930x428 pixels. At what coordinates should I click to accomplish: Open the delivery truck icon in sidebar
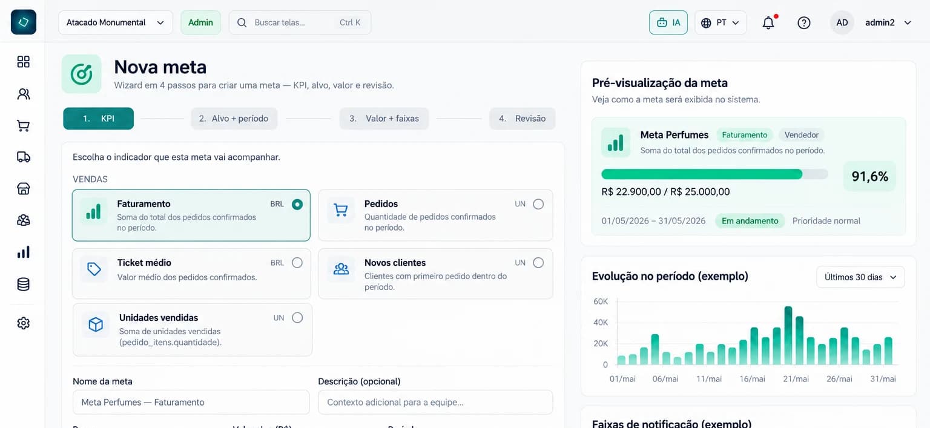point(24,157)
